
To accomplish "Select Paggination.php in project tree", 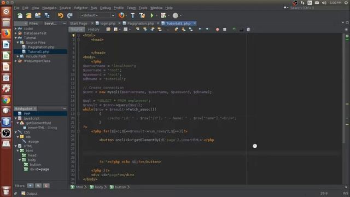I will pyautogui.click(x=41, y=47).
